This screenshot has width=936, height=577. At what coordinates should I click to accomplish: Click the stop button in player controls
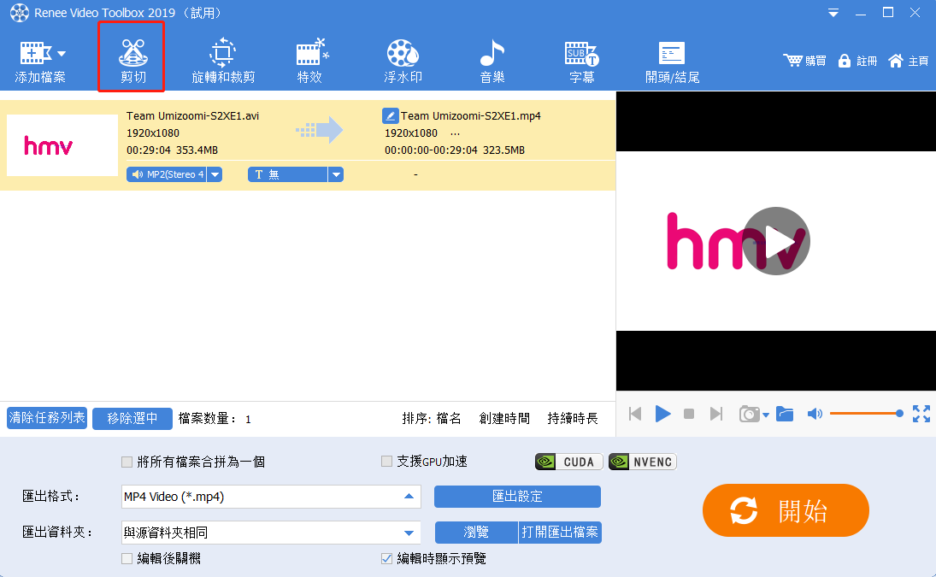[x=689, y=414]
